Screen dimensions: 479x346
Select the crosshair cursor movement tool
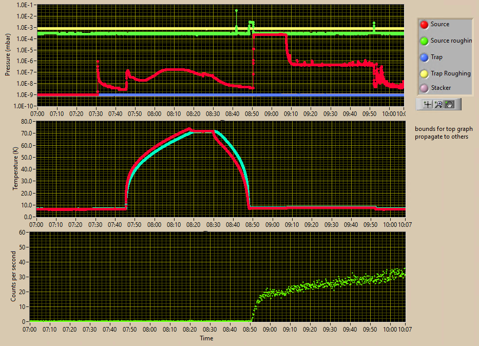click(428, 104)
